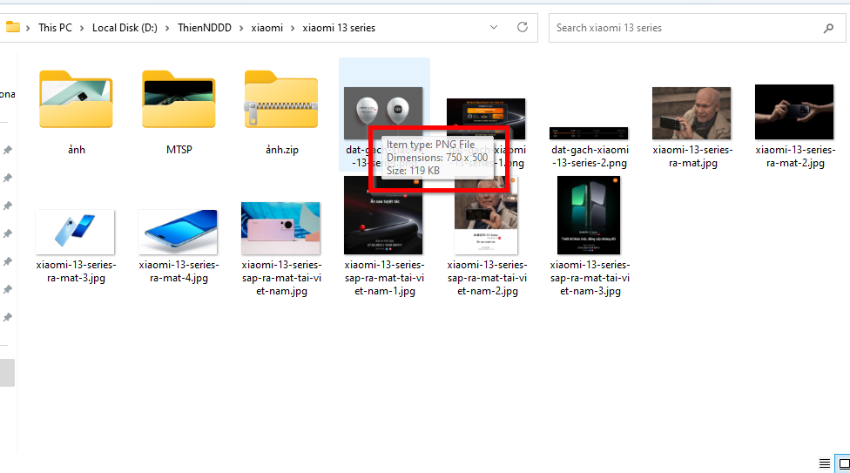
Task: Select xiaomi-13-series-sap-ra-mat-tai-viet-nam-3.jpg
Action: [590, 235]
